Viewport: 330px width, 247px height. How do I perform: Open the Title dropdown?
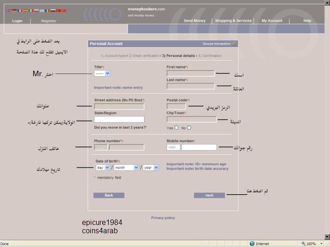102,73
